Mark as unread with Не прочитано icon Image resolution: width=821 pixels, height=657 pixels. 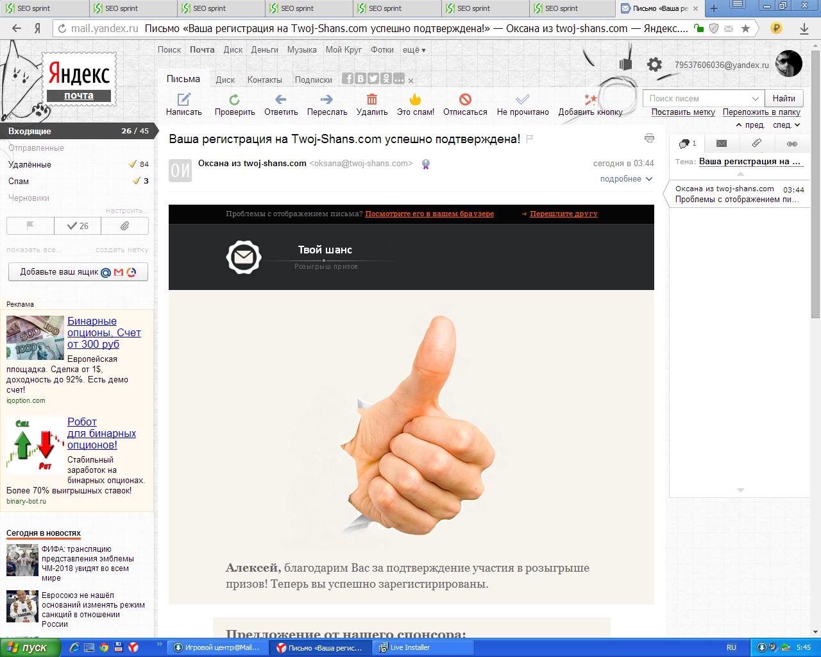point(523,99)
